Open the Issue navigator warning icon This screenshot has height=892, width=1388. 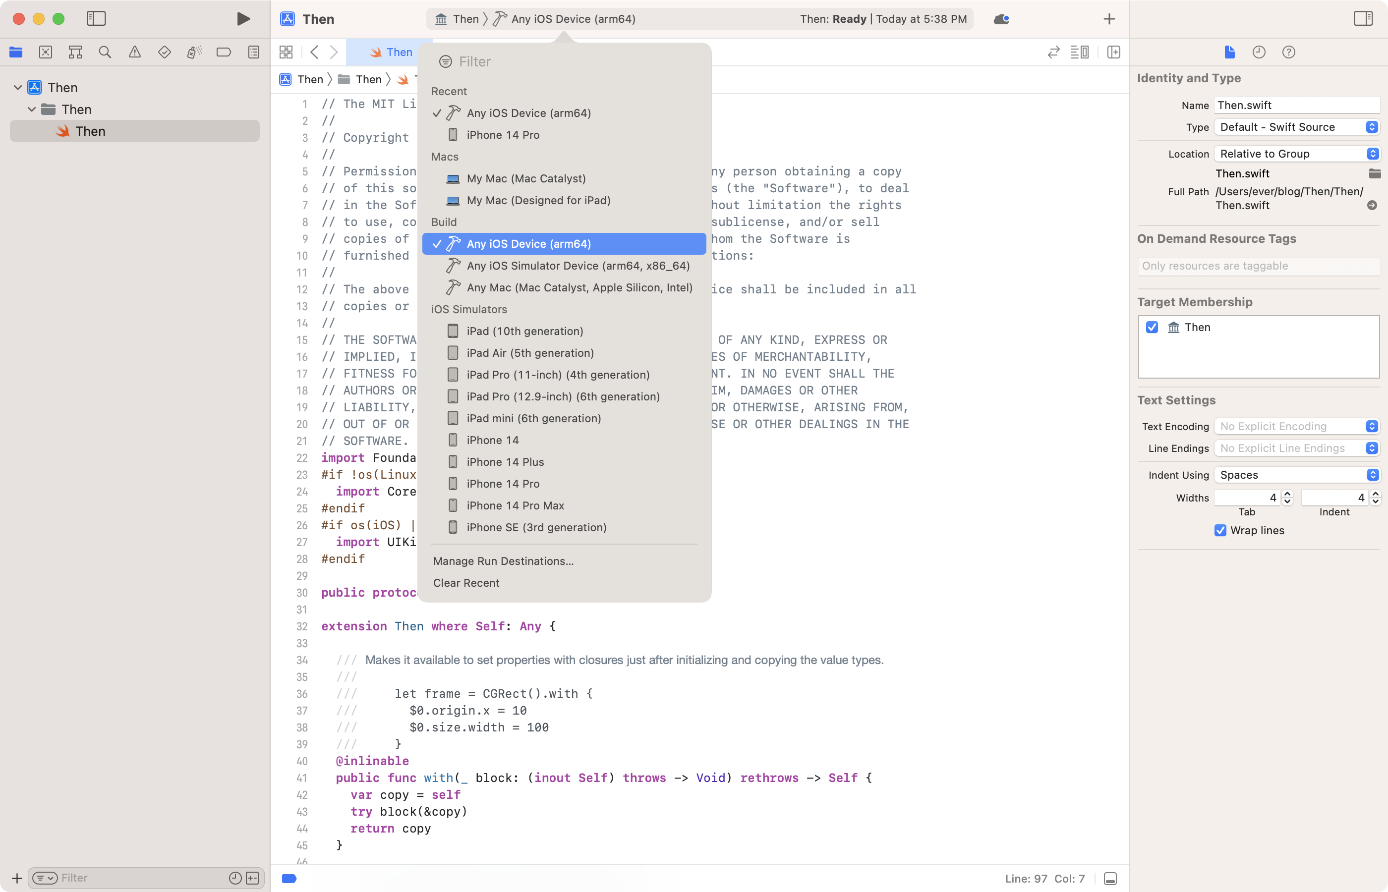click(x=134, y=52)
